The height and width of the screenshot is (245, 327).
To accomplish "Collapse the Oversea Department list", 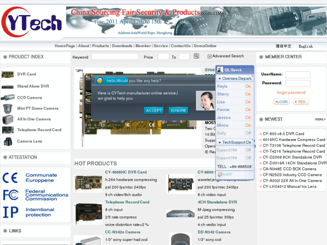I will coord(219,78).
